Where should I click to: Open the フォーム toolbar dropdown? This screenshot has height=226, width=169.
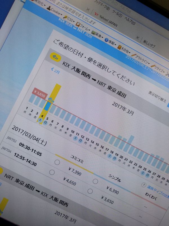click(83, 27)
